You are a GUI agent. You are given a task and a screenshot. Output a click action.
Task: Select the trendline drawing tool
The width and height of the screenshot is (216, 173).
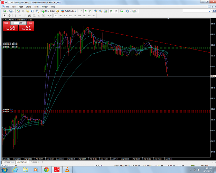coord(25,16)
